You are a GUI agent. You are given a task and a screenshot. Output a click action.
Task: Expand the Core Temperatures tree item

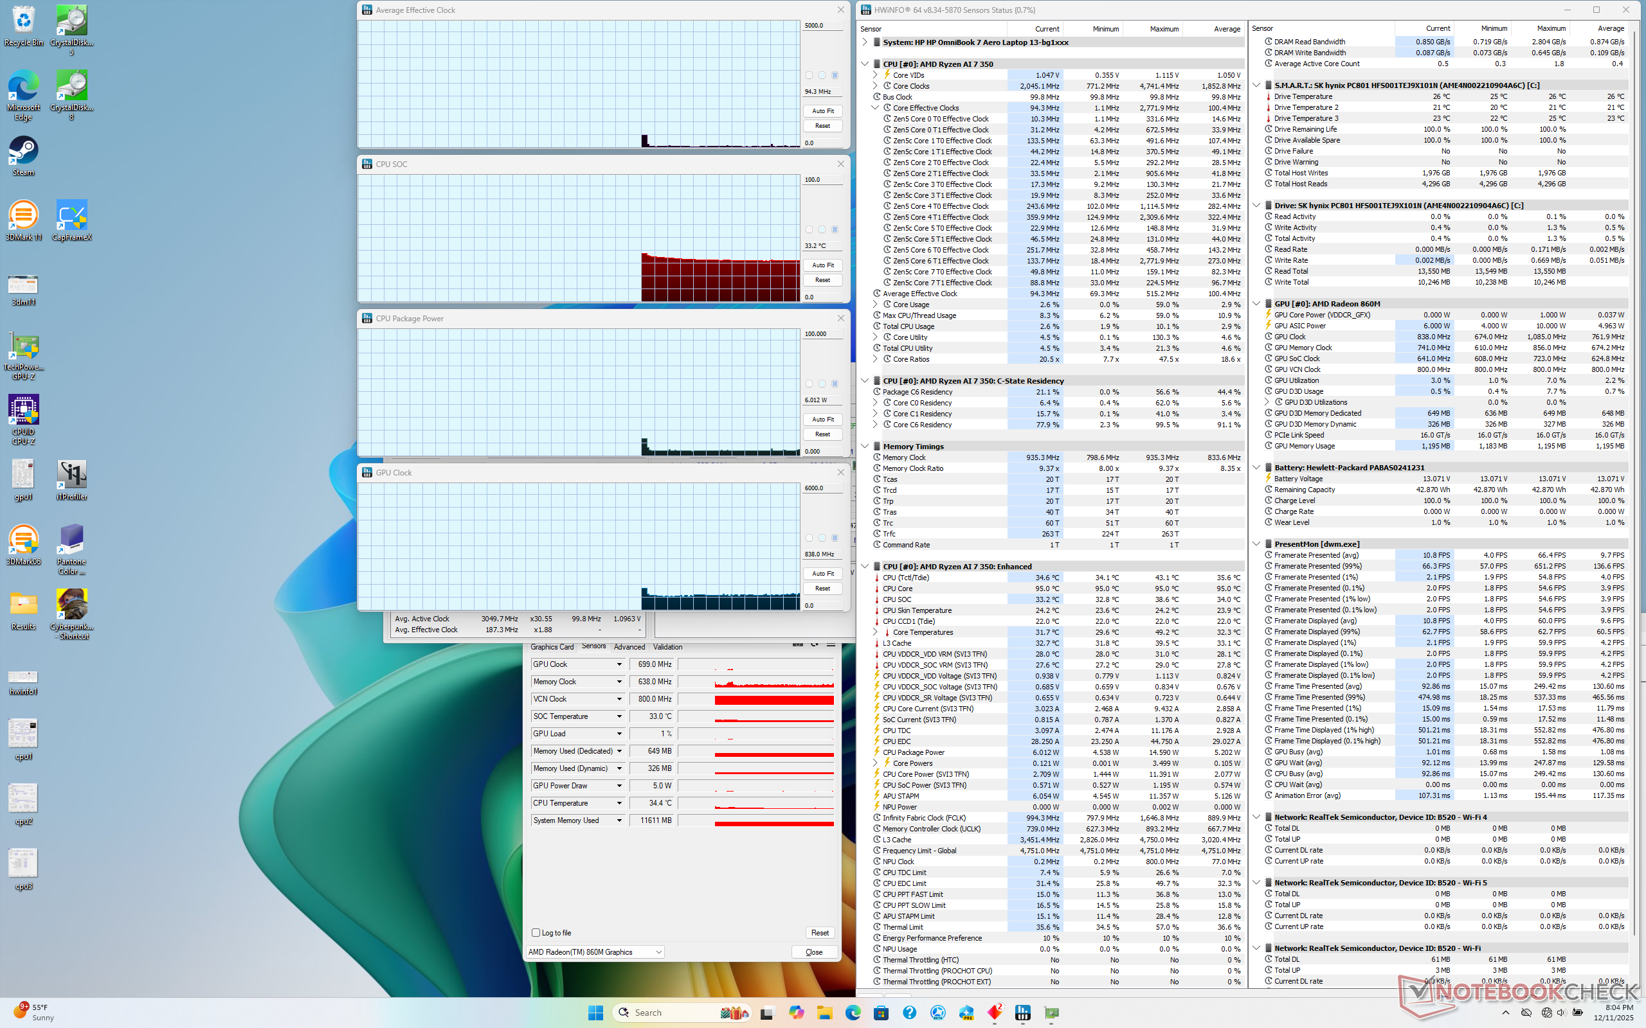(x=875, y=632)
